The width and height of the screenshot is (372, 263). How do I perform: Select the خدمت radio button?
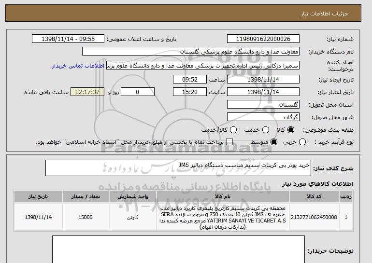pyautogui.click(x=266, y=130)
